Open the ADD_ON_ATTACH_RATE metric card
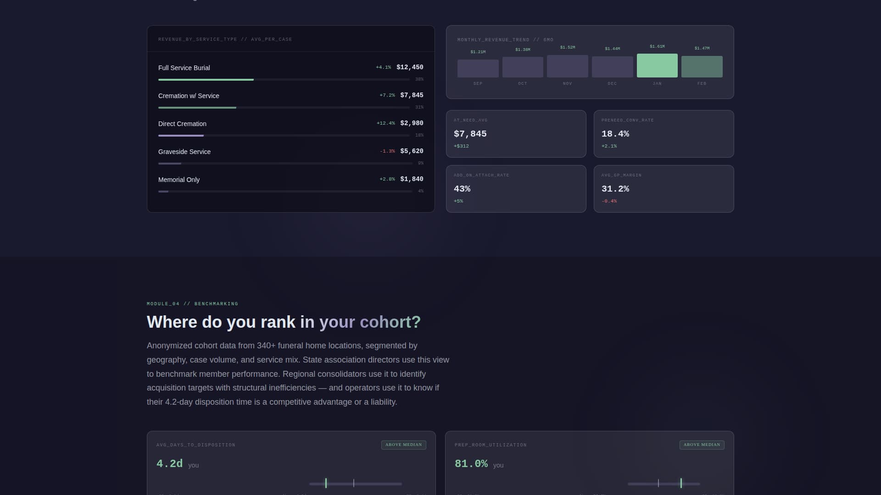This screenshot has height=495, width=881. (516, 189)
